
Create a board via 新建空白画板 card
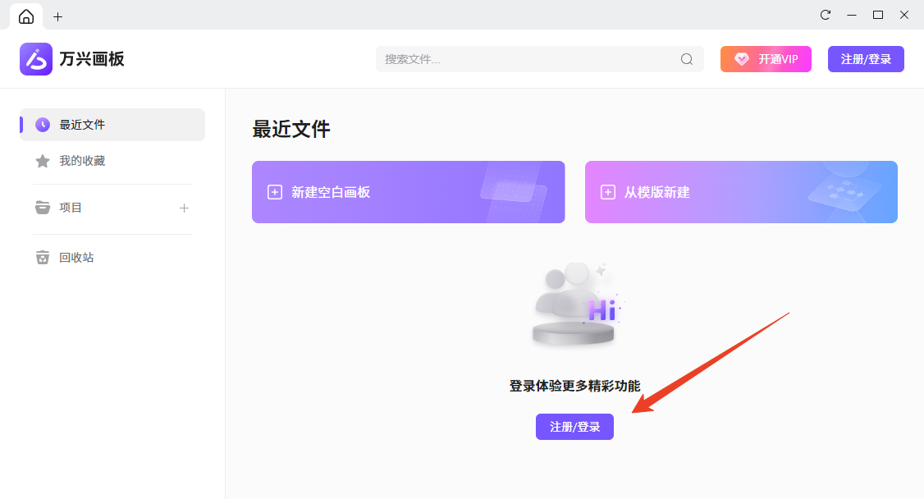(408, 192)
